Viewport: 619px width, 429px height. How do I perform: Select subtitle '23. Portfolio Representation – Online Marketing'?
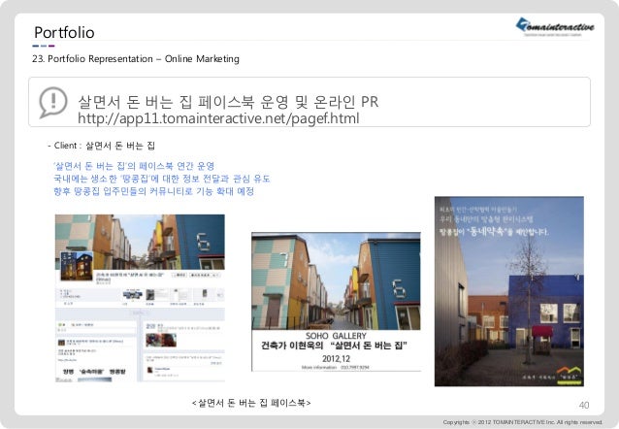(136, 59)
